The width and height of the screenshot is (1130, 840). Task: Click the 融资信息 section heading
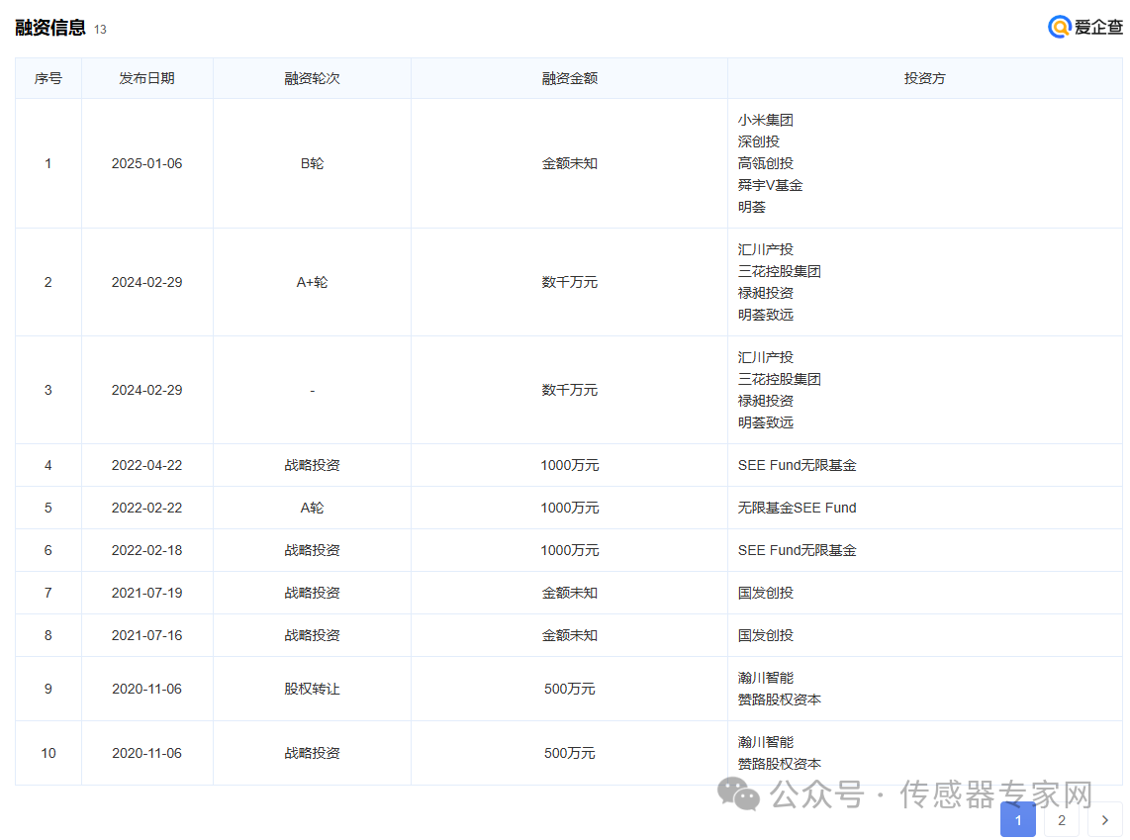tap(50, 28)
